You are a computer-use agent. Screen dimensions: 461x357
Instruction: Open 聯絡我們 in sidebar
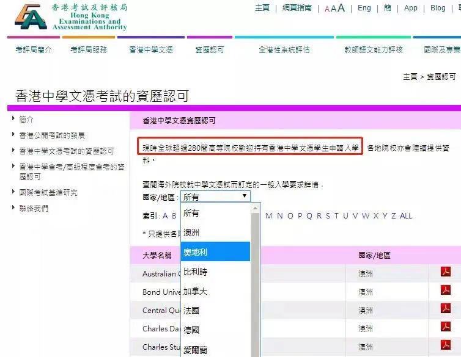tap(34, 208)
